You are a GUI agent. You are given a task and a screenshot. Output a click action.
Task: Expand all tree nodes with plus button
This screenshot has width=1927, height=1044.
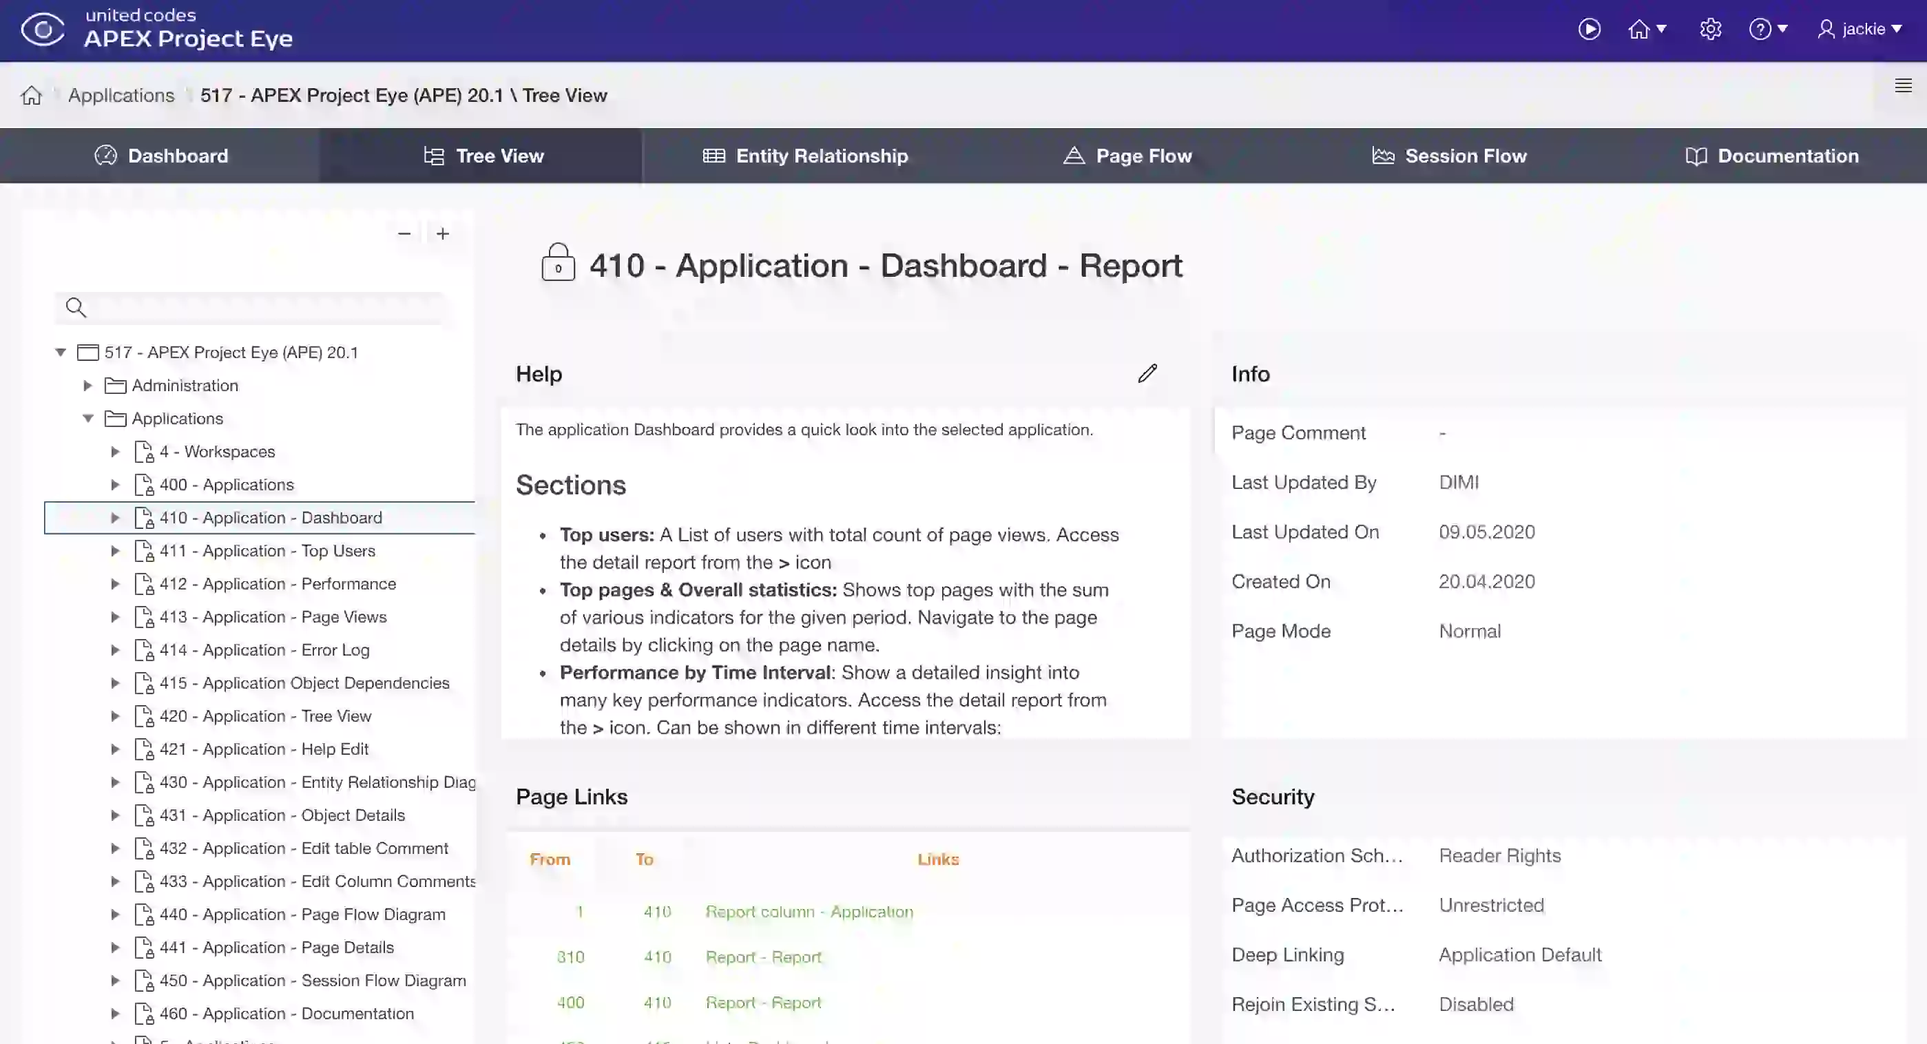(x=443, y=233)
